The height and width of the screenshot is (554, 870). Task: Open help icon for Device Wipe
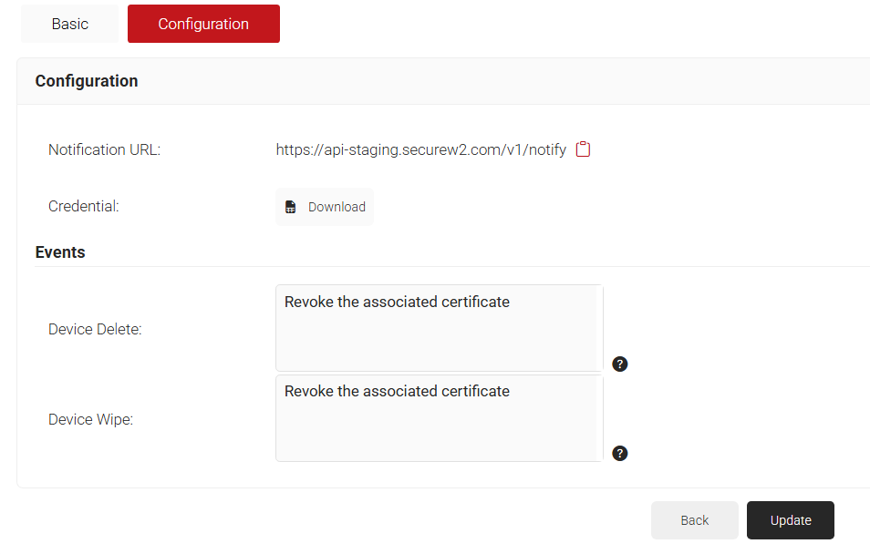(620, 454)
